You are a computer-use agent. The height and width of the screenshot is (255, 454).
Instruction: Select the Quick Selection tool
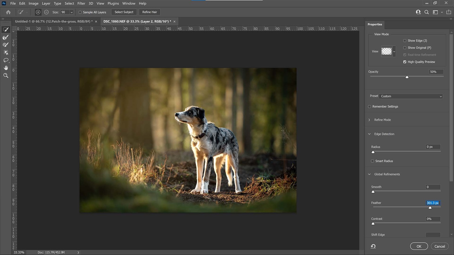coord(5,29)
